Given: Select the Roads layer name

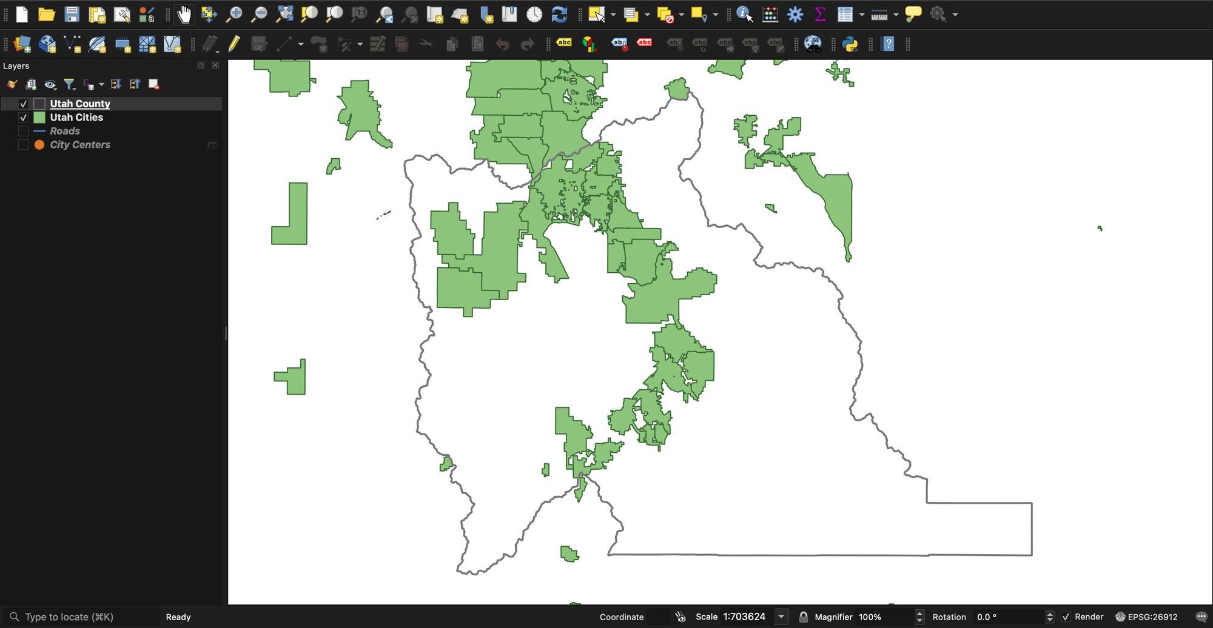Looking at the screenshot, I should pyautogui.click(x=65, y=131).
